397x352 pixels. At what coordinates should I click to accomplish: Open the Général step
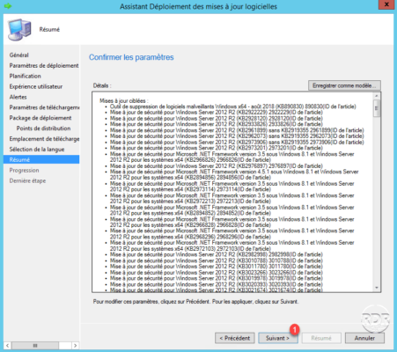pos(18,55)
